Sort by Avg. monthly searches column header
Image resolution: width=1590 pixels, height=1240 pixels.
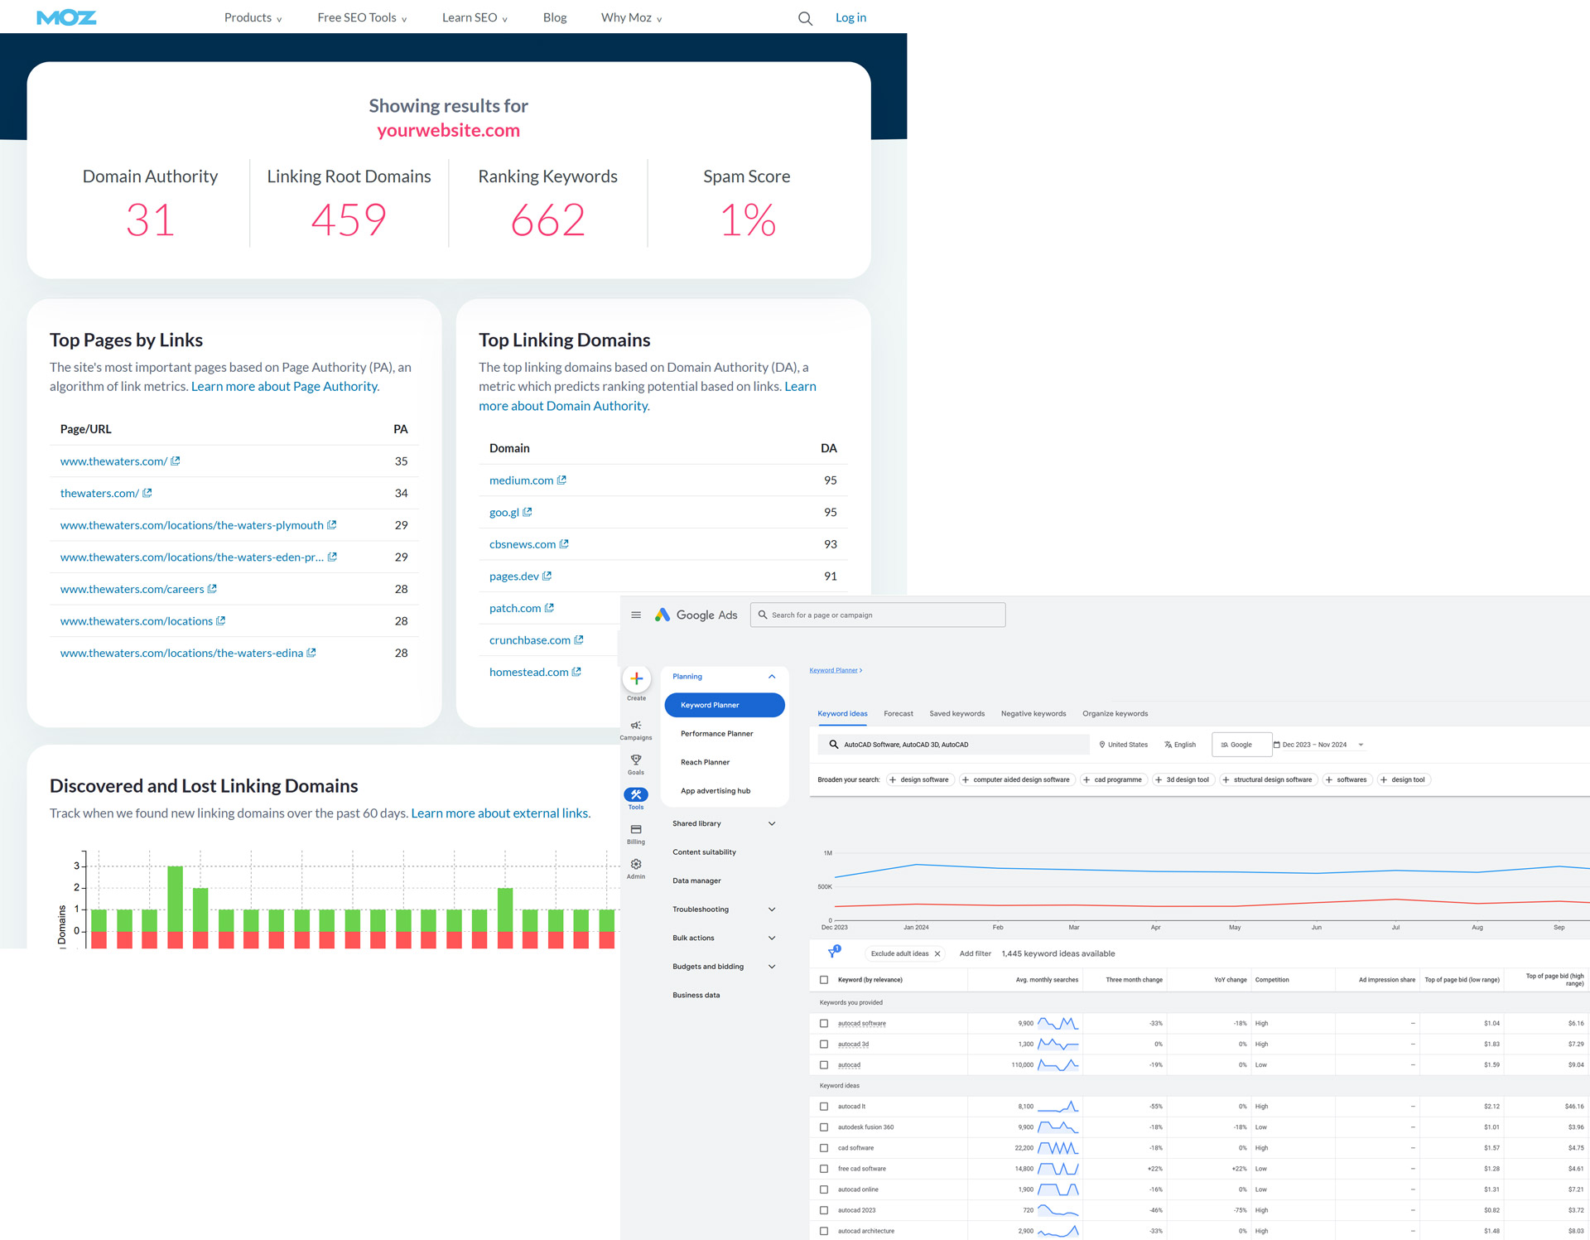(x=1047, y=980)
